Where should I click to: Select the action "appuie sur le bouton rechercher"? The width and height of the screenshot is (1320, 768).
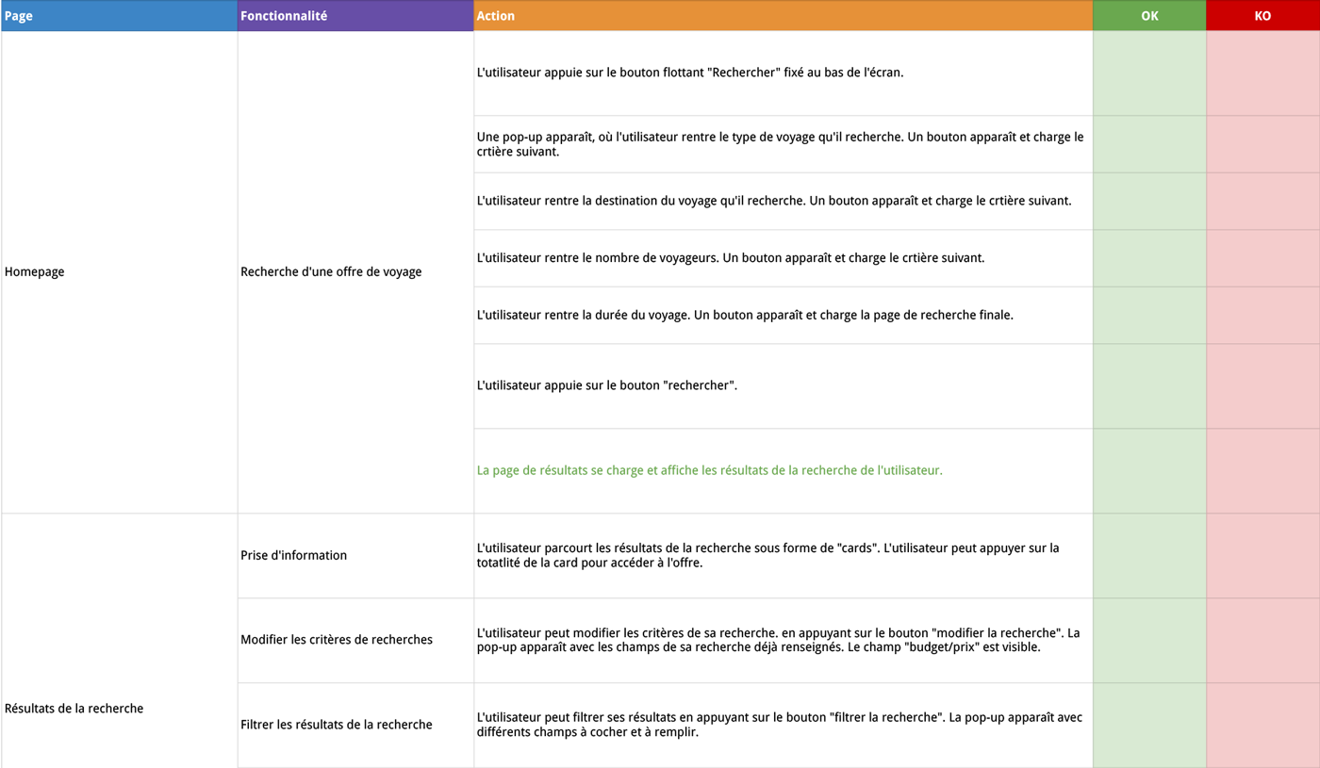click(x=784, y=386)
